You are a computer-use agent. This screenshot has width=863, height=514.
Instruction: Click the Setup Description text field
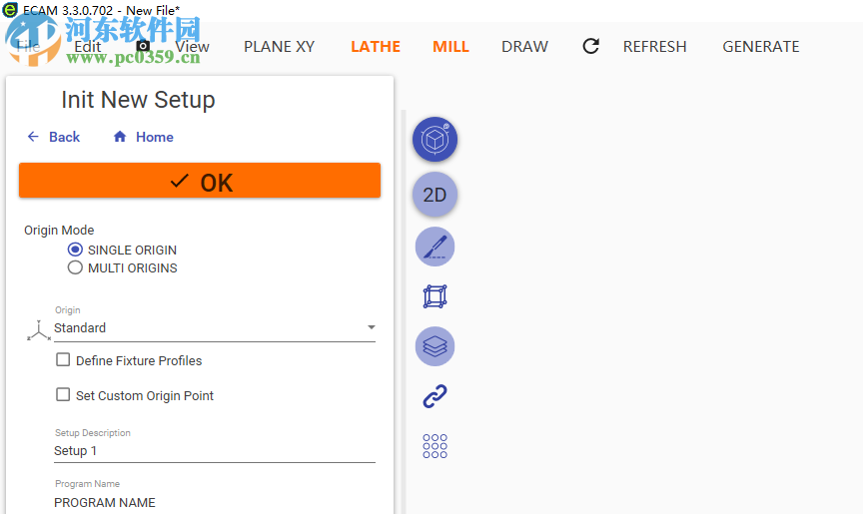[x=214, y=450]
